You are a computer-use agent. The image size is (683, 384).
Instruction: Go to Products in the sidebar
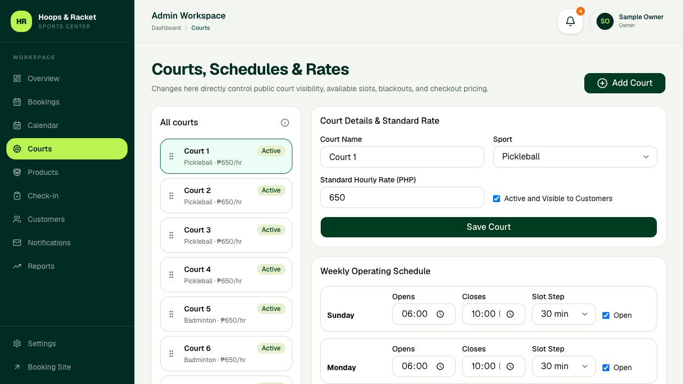click(x=67, y=172)
